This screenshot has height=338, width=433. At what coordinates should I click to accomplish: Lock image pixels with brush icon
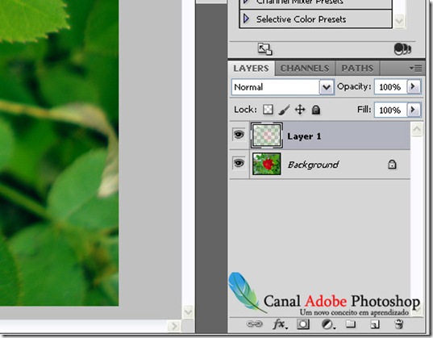[x=284, y=110]
